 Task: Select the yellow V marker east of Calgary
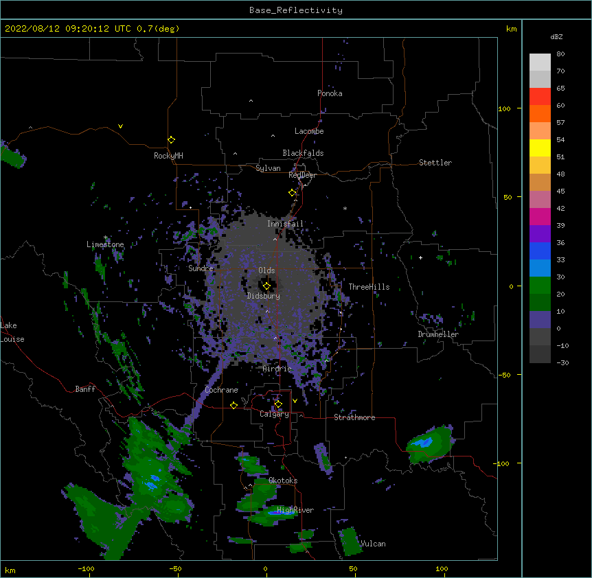point(295,401)
